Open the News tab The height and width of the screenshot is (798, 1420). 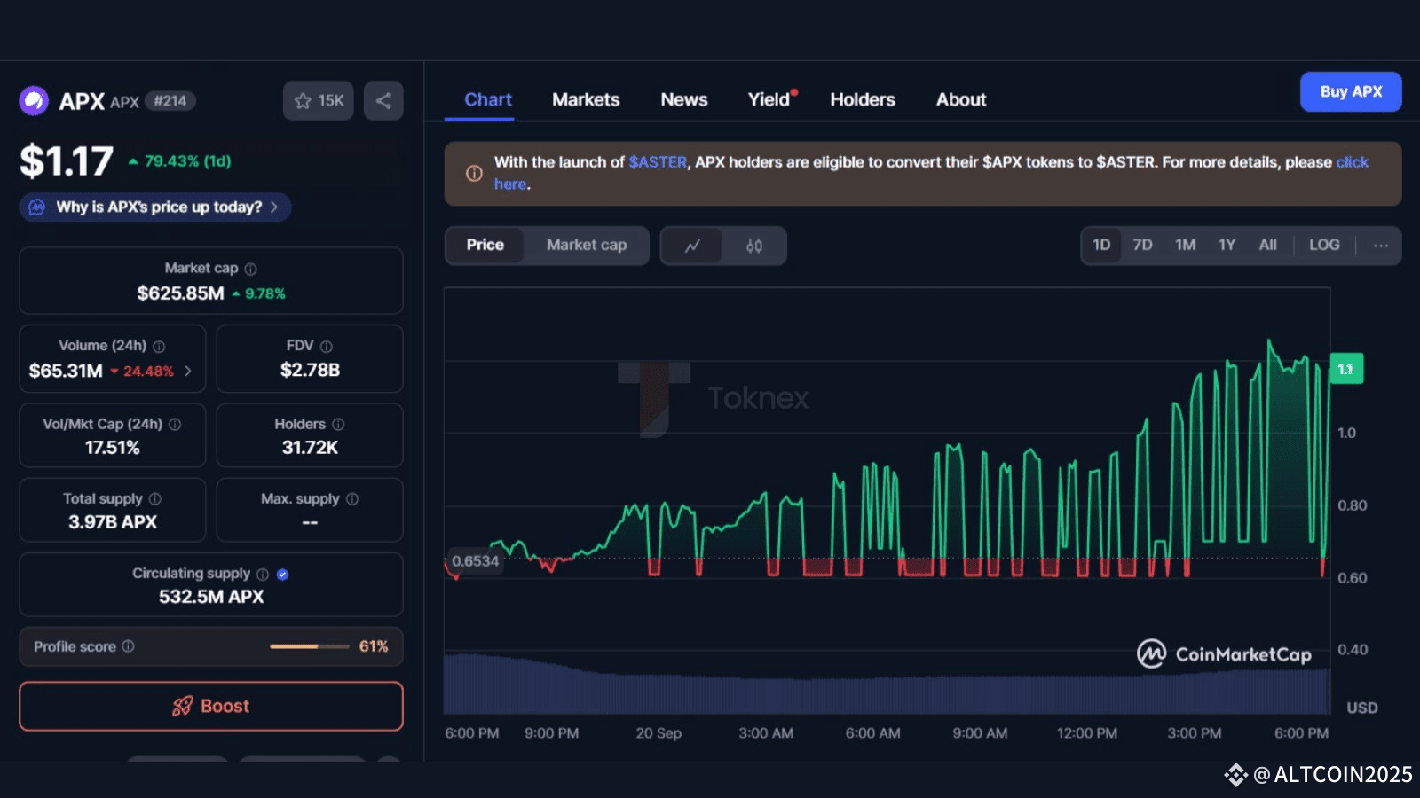pos(684,100)
